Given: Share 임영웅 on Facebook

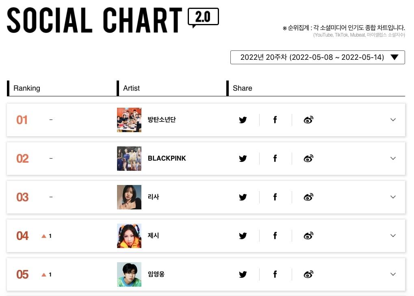Looking at the screenshot, I should [x=275, y=274].
